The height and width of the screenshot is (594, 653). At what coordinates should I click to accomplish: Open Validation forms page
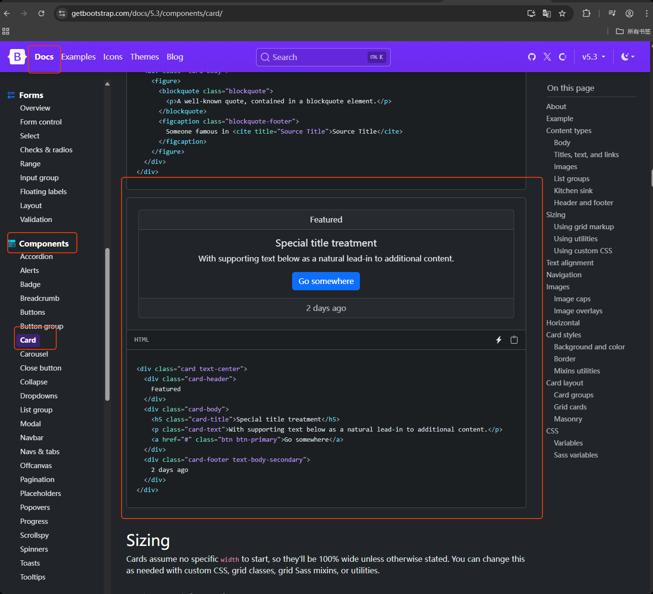pyautogui.click(x=36, y=220)
